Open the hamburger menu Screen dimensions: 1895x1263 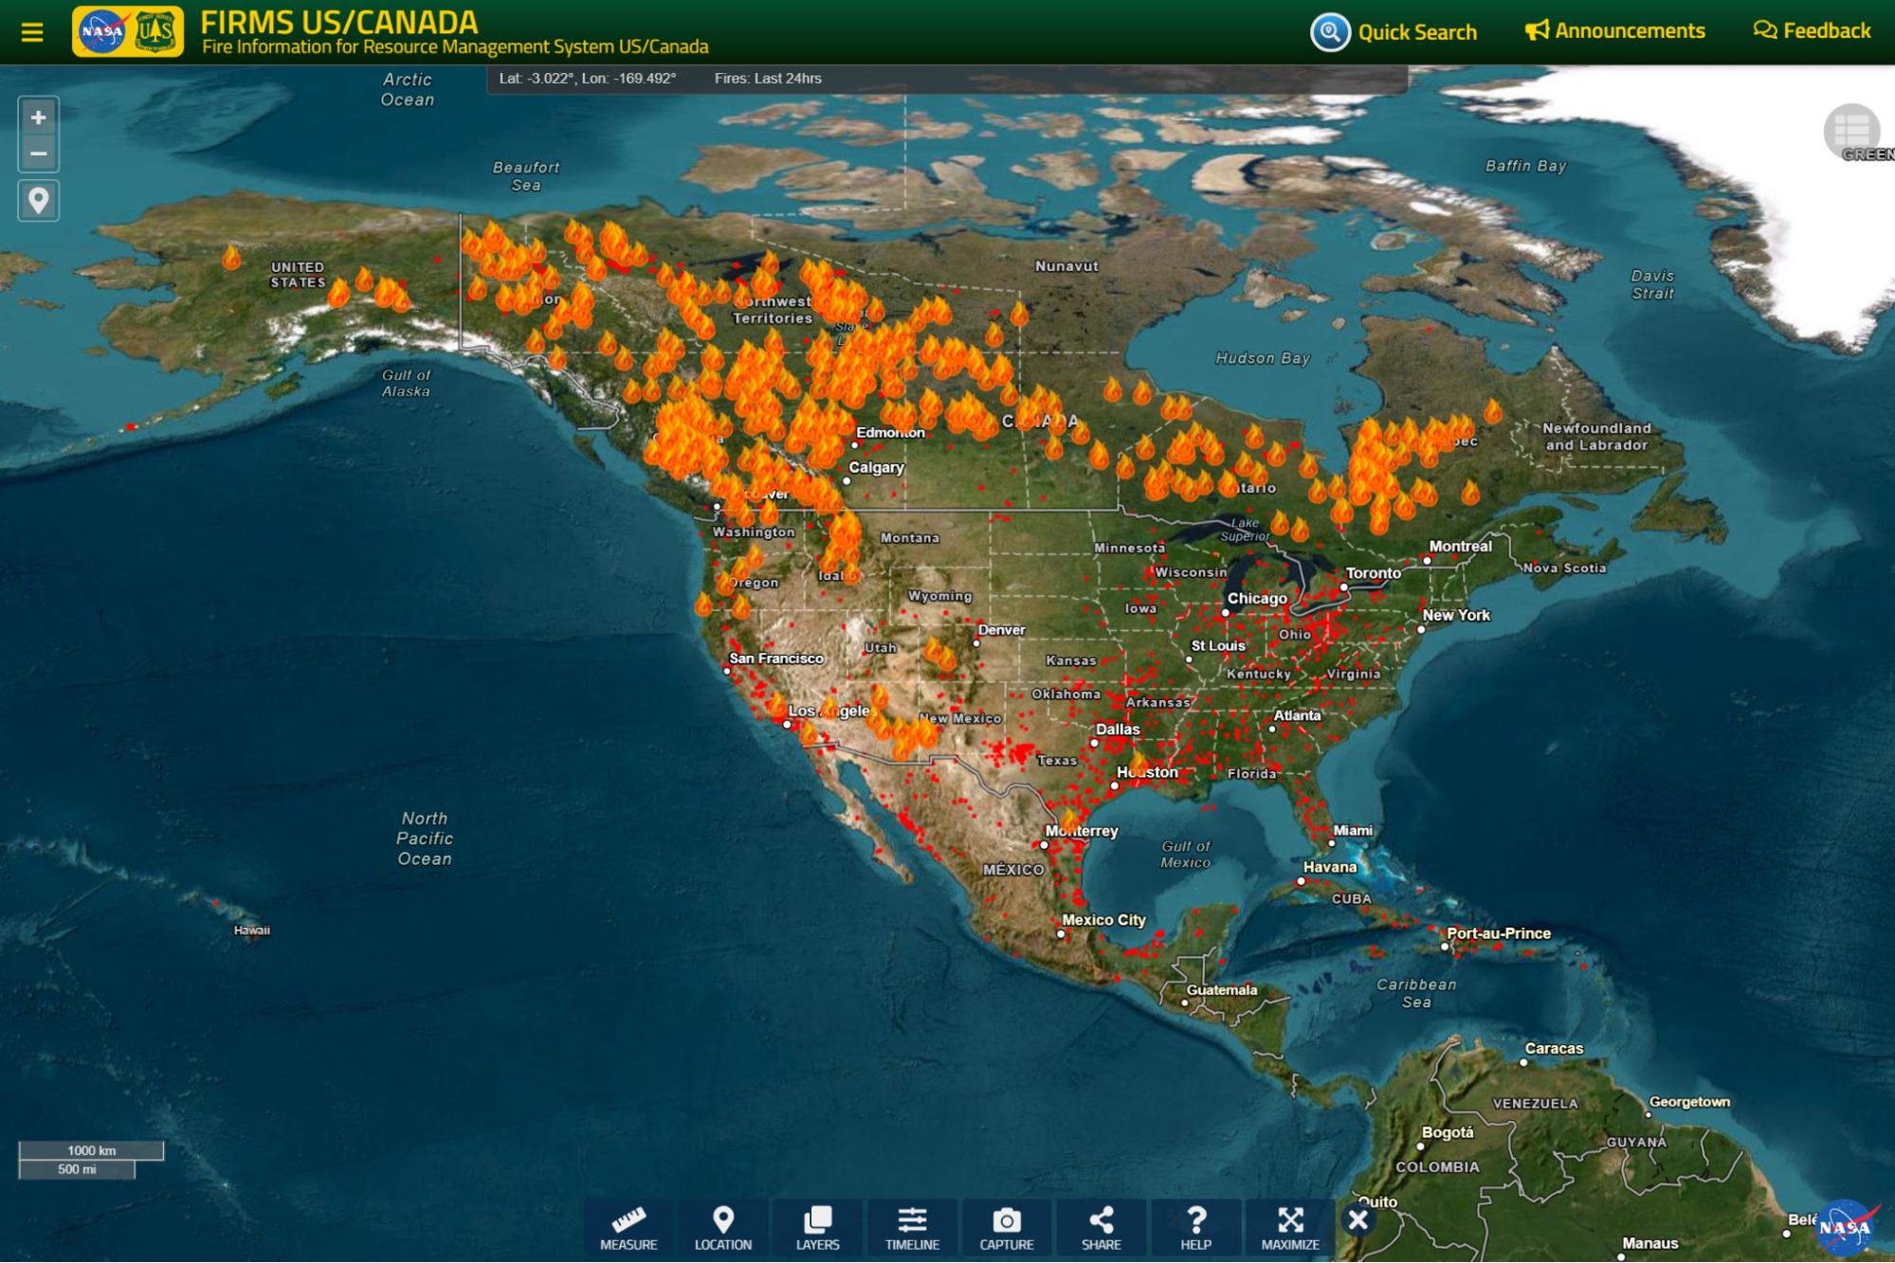click(x=32, y=32)
